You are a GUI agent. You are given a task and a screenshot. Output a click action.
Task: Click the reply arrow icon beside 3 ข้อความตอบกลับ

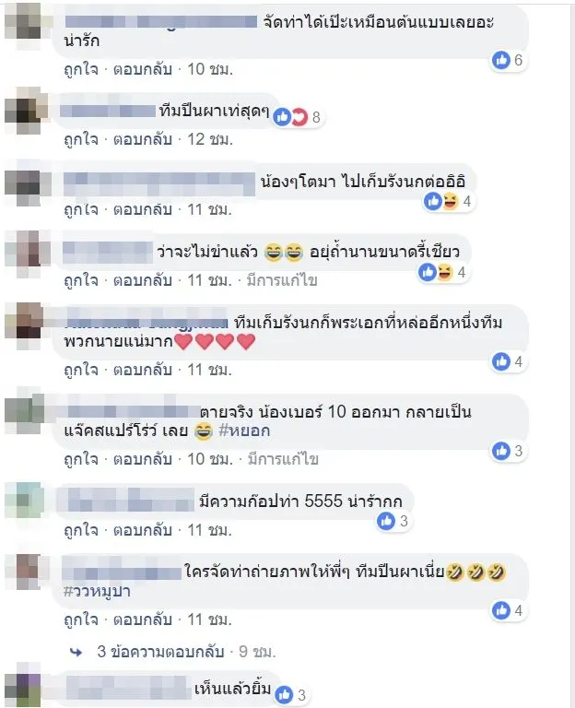click(x=76, y=652)
